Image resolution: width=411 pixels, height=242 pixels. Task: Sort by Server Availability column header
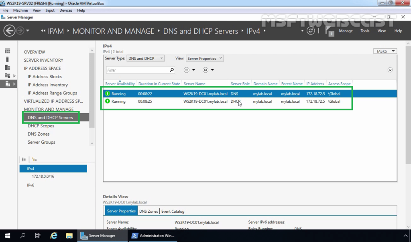point(120,83)
